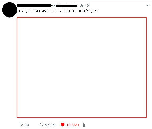Open the blacked-out profile avatar

point(9,10)
